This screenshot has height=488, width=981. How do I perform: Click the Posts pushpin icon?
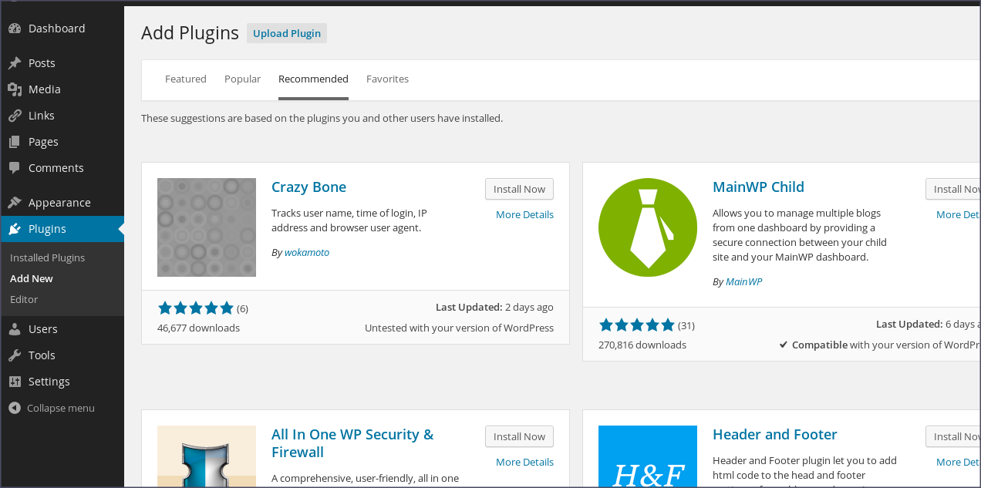pos(15,63)
